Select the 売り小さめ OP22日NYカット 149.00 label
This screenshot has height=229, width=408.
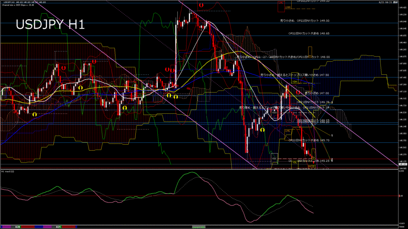(305, 21)
